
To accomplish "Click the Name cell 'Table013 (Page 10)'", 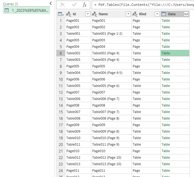I will (111, 164).
